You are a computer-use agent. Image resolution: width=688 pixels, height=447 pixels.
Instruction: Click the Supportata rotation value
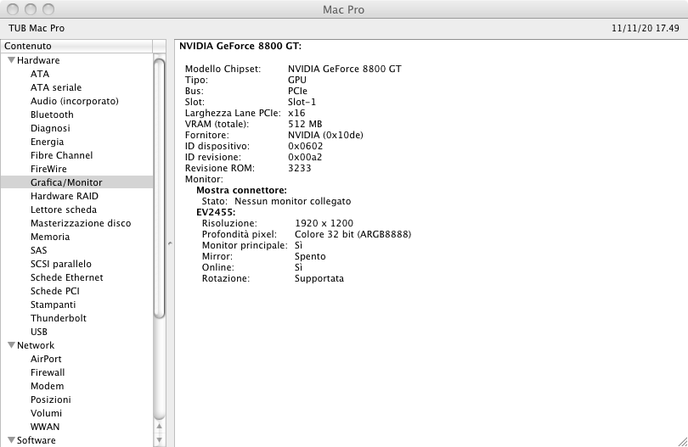[x=319, y=278]
